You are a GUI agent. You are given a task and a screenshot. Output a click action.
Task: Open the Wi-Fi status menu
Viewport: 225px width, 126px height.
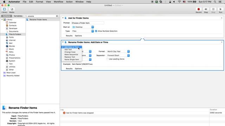tap(179, 2)
